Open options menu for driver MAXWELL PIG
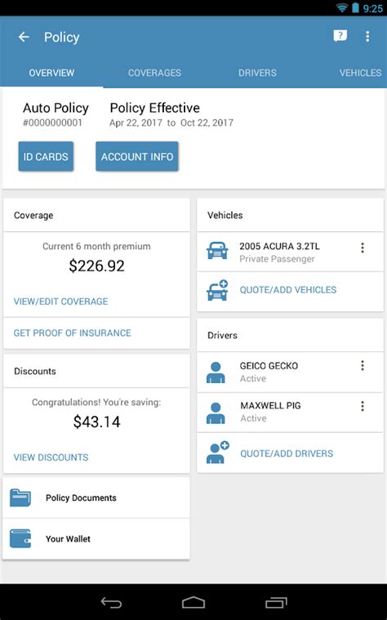The height and width of the screenshot is (620, 387). pos(362,406)
